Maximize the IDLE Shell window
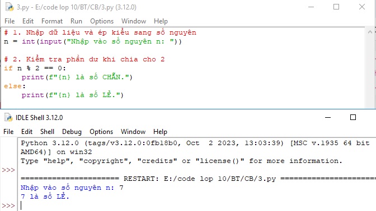Image resolution: width=376 pixels, height=211 pixels. click(353, 117)
